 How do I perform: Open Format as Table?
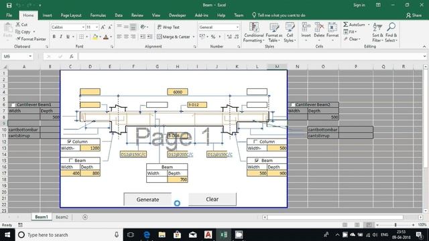pos(274,32)
